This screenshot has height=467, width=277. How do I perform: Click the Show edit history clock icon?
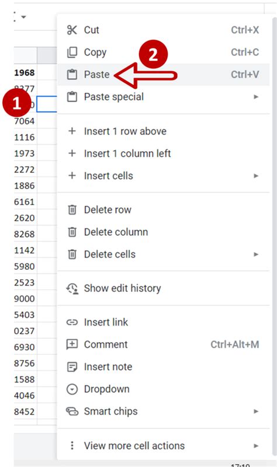pos(72,288)
